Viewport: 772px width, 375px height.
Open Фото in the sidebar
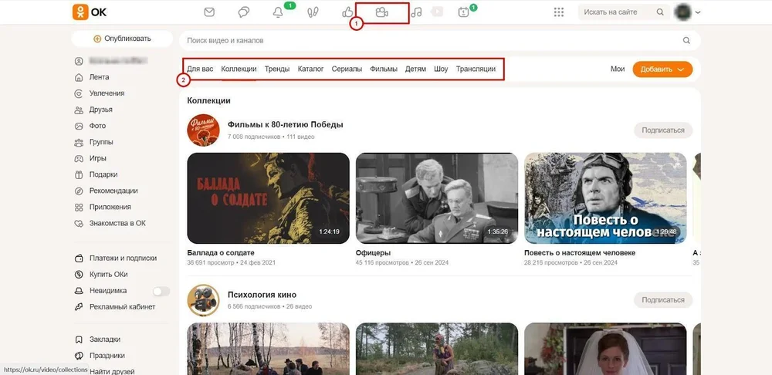coord(97,126)
